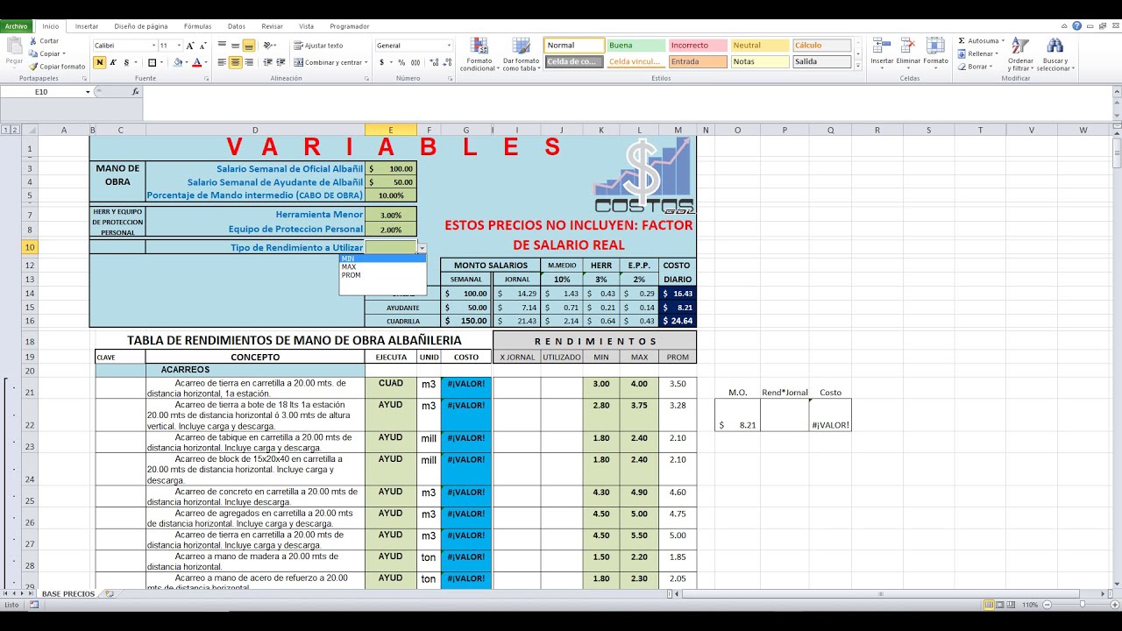
Task: Open the font size dropdown
Action: coord(180,46)
